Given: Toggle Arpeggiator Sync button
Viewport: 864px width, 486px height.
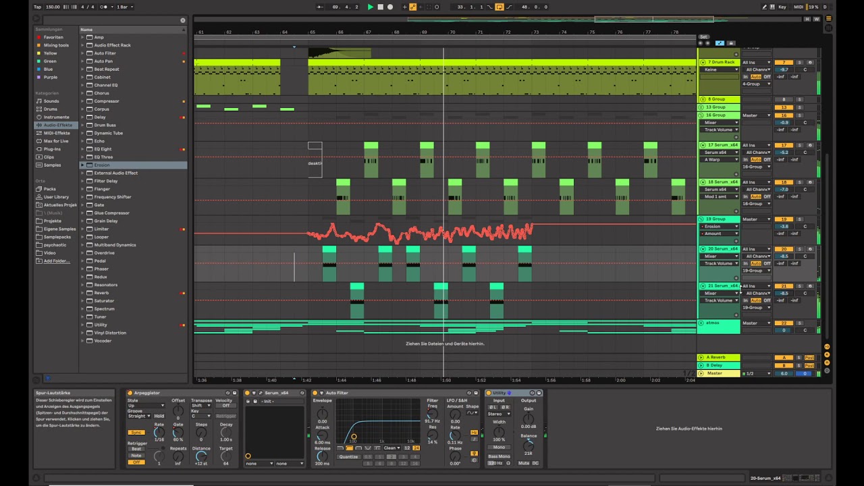Looking at the screenshot, I should click(136, 432).
